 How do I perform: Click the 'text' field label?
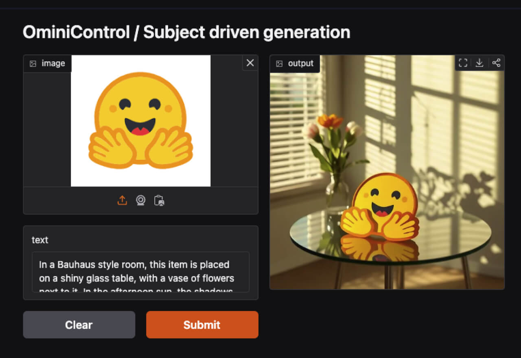(40, 240)
